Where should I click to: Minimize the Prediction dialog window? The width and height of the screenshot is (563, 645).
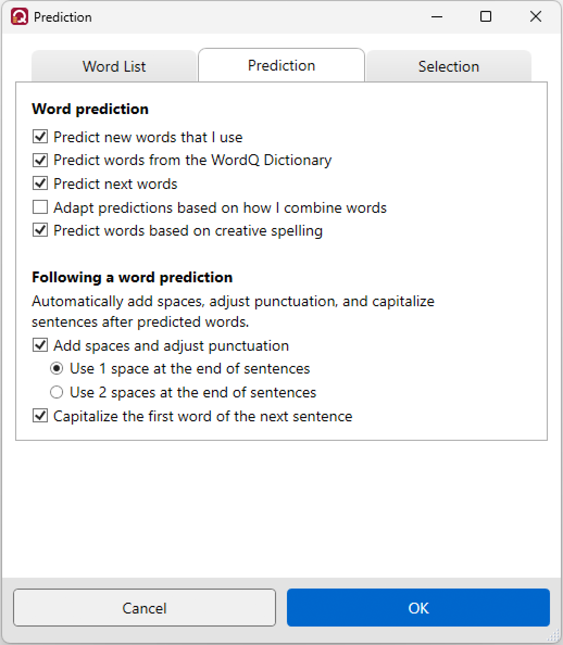[x=437, y=17]
